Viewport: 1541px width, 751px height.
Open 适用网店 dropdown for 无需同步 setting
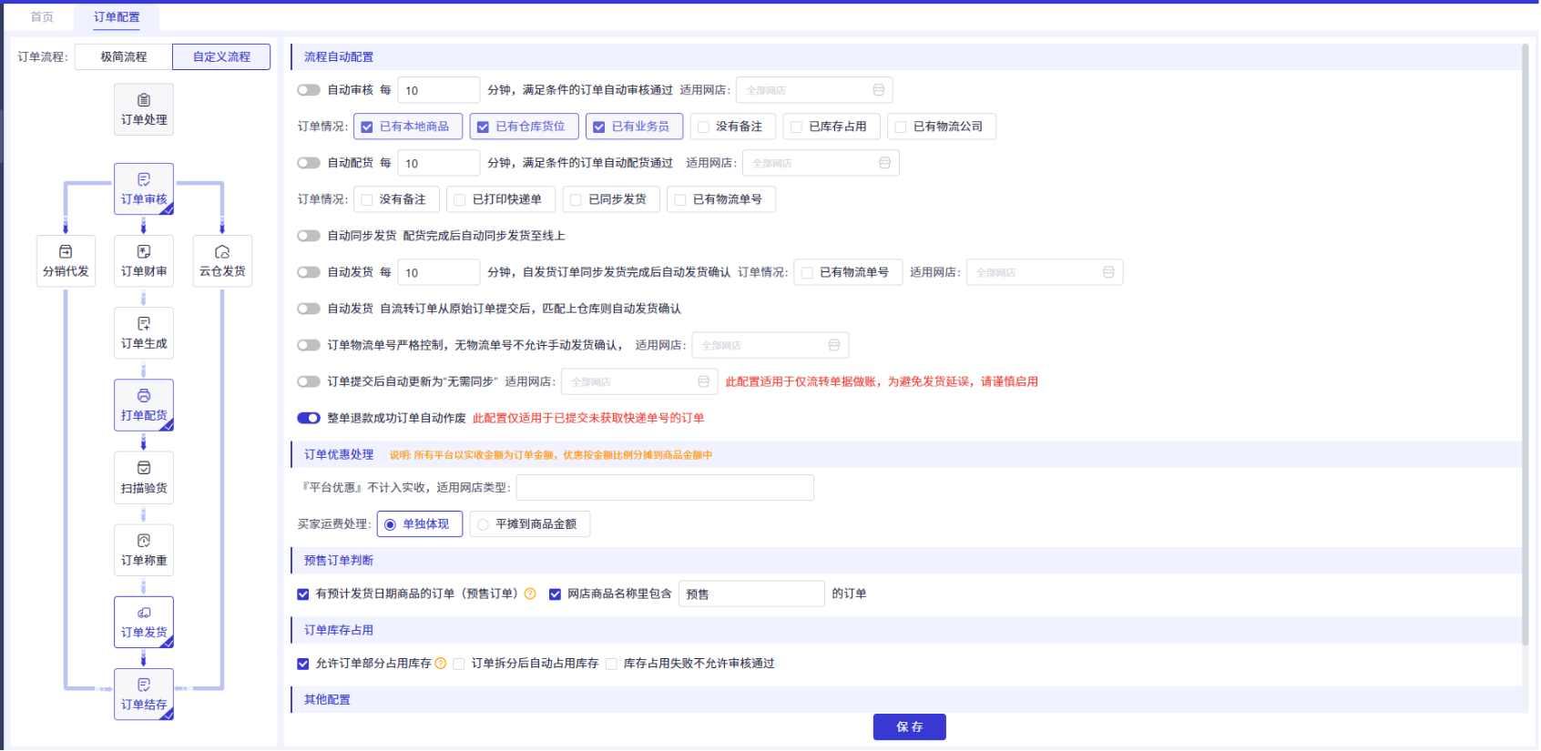(x=639, y=381)
